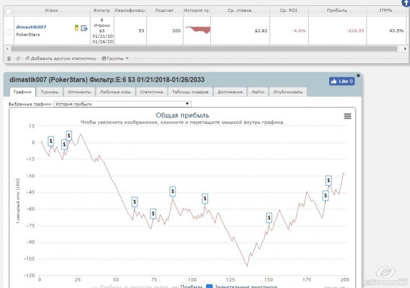This screenshot has width=410, height=288.
Task: Sort by the Ср. ROI column header
Action: pos(289,11)
